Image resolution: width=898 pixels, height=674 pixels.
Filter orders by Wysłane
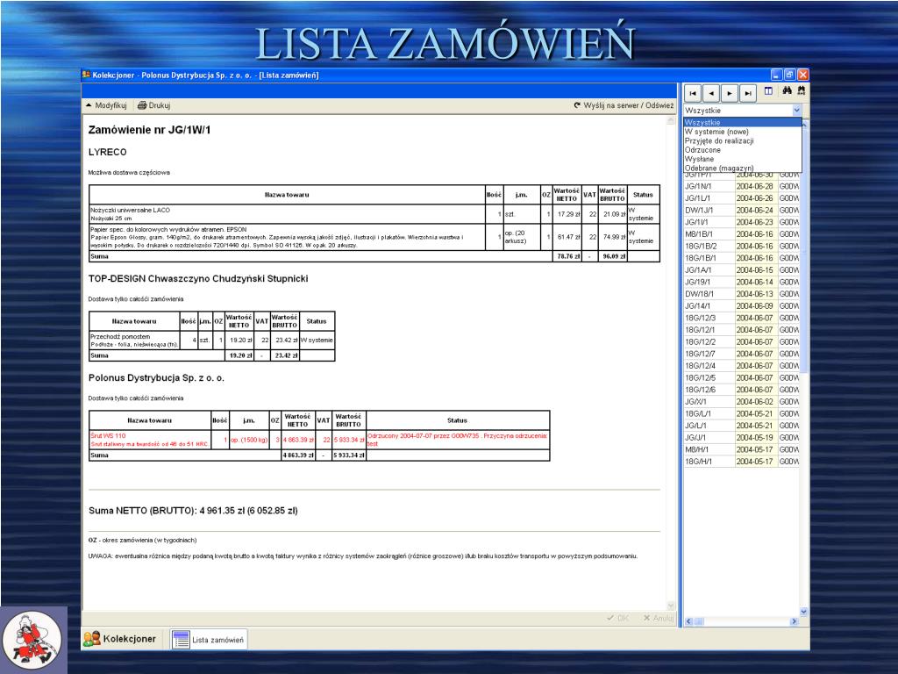(742, 159)
